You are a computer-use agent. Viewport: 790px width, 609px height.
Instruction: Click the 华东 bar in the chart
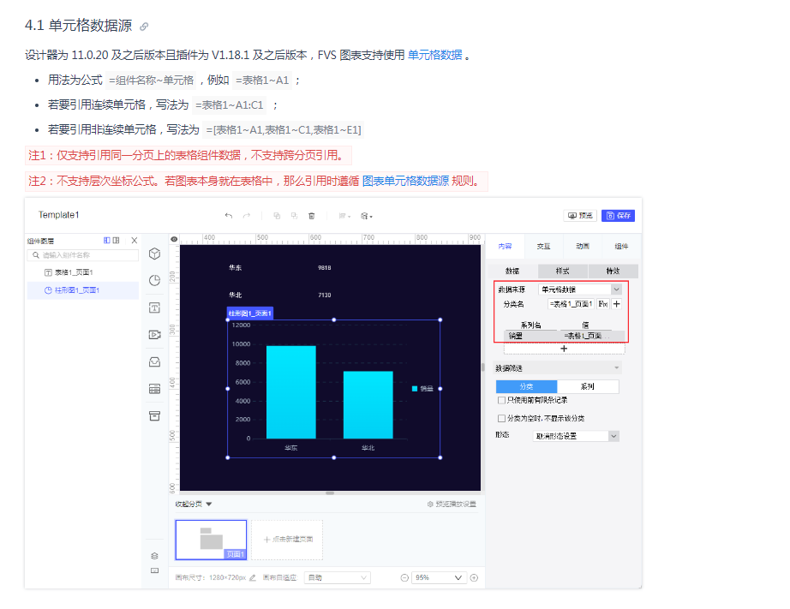(x=291, y=392)
